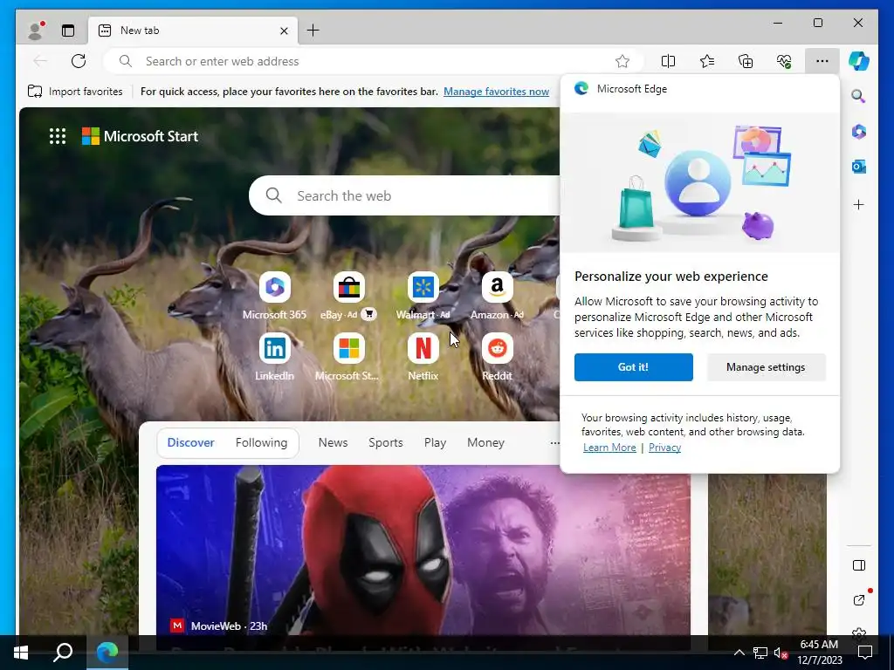Open the Windows Start menu
The height and width of the screenshot is (670, 894).
pyautogui.click(x=21, y=653)
